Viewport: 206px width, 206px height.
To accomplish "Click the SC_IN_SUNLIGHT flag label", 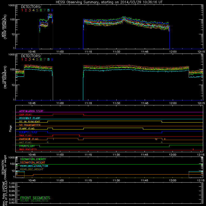I will (30, 122).
